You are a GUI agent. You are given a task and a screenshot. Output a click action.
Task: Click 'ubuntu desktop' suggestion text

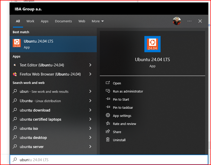33,138
